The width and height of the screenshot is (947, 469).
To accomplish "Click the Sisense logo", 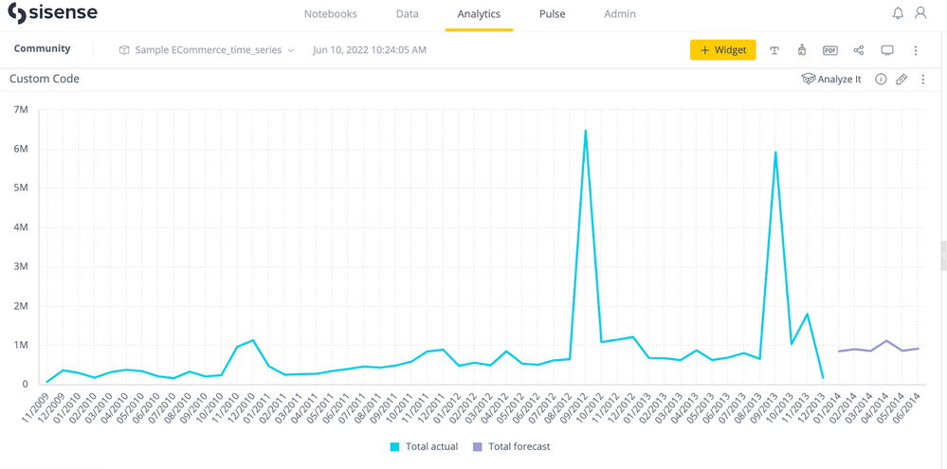I will [x=52, y=14].
